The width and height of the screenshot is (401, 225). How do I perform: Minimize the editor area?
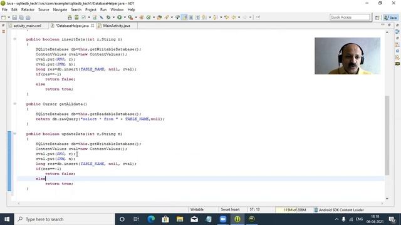click(x=383, y=25)
